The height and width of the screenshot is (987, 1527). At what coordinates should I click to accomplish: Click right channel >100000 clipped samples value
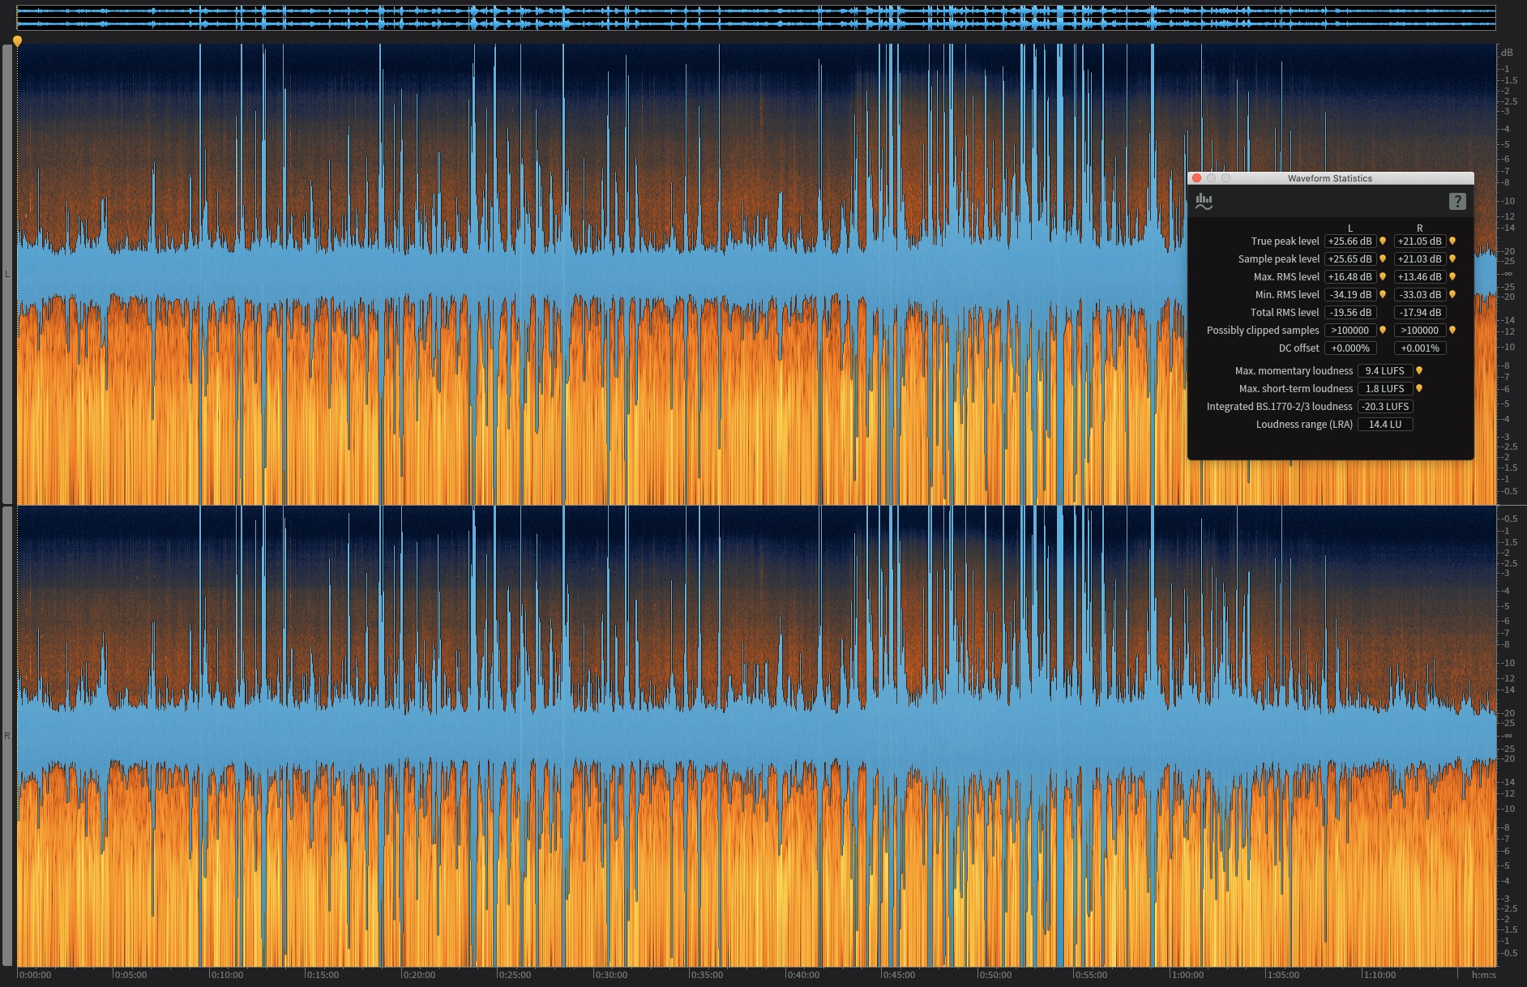tap(1420, 330)
